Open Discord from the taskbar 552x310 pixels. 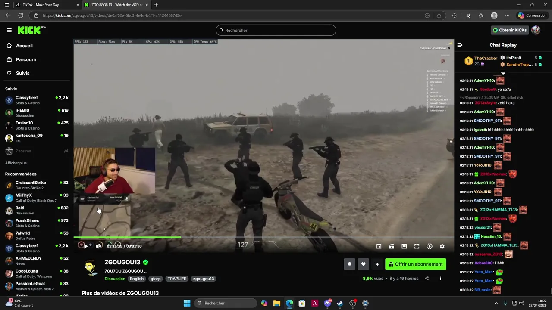[327, 303]
